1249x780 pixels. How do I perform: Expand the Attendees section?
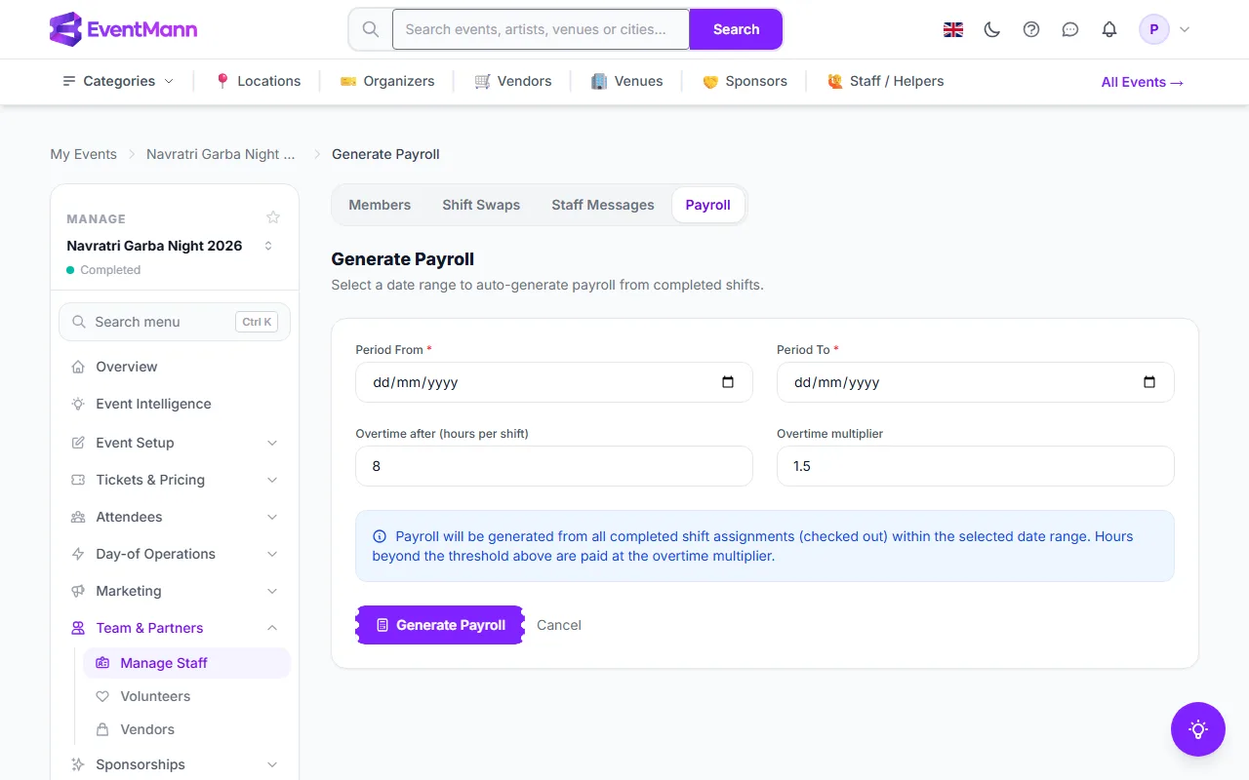175,517
